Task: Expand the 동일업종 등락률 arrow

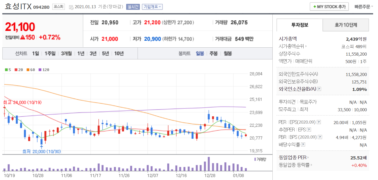Action: pos(311,165)
